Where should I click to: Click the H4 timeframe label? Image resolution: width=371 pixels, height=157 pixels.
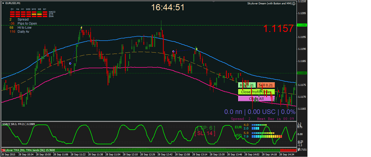click(x=18, y=9)
